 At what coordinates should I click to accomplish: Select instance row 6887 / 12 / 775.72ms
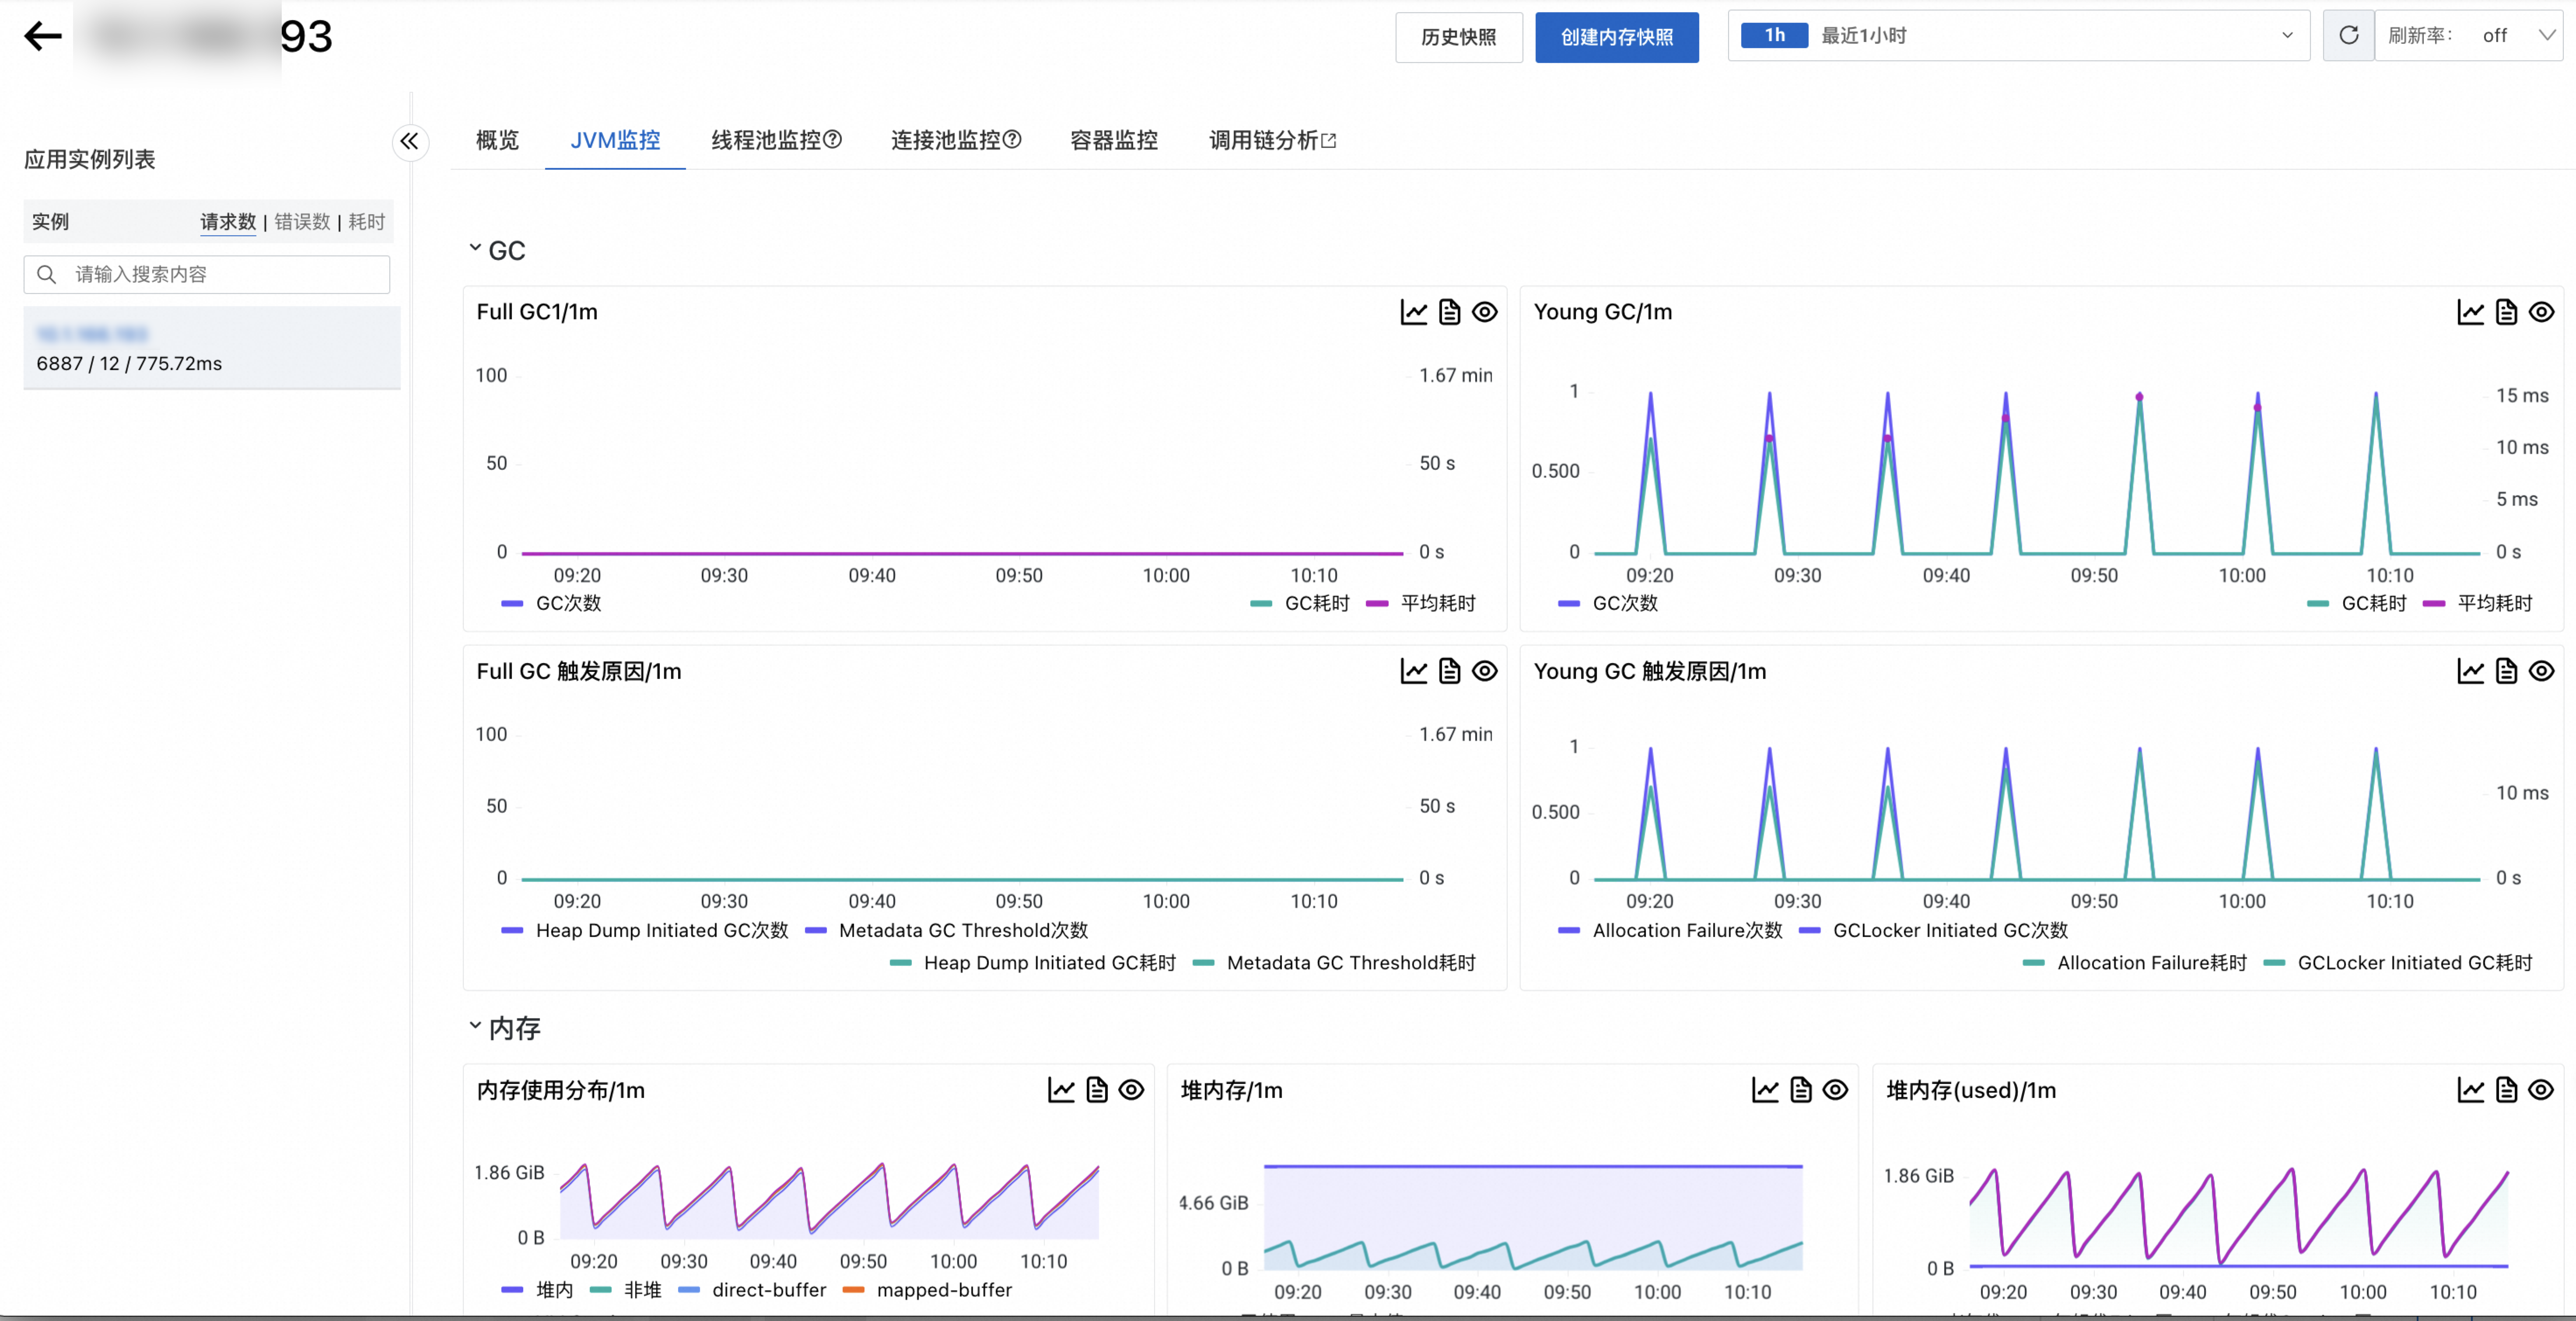click(x=212, y=348)
